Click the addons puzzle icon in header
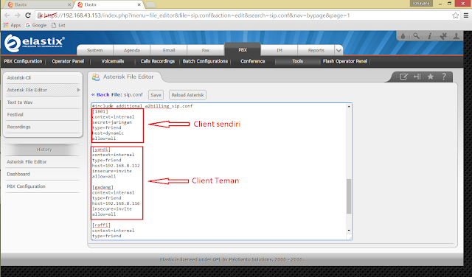This screenshot has height=277, width=472. coord(443,36)
